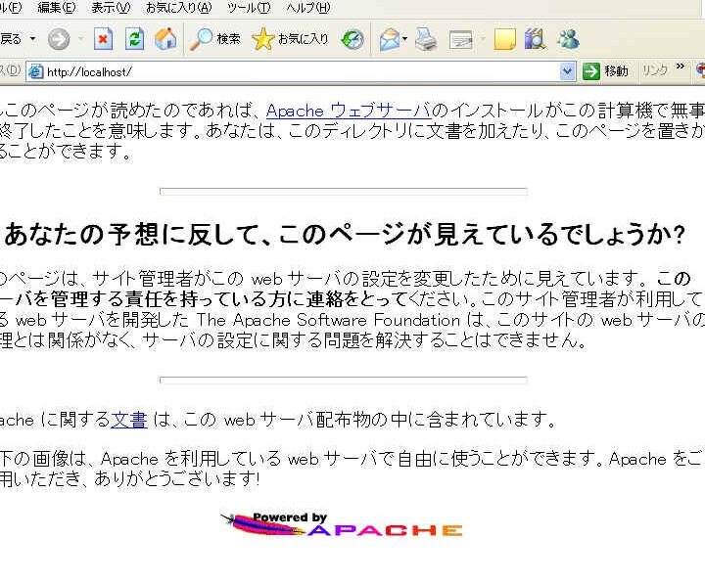The image size is (705, 584).
Task: Open the ヘルプ(H) menu
Action: [307, 8]
